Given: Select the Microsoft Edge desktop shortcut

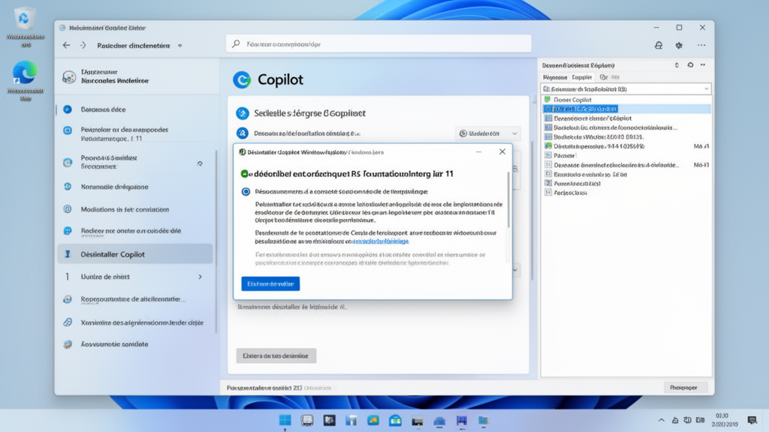Looking at the screenshot, I should coord(25,81).
